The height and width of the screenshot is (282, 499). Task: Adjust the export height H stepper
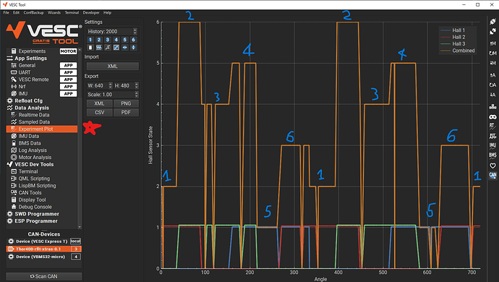[137, 85]
